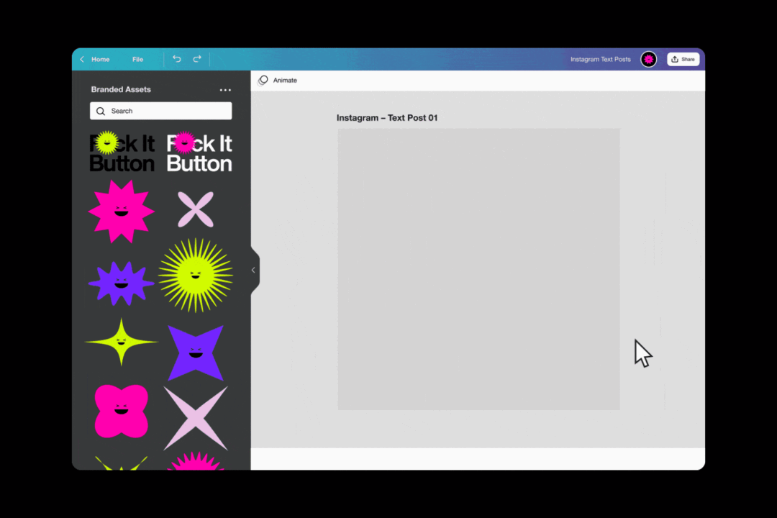Click the Redo icon in the top bar

tap(197, 59)
